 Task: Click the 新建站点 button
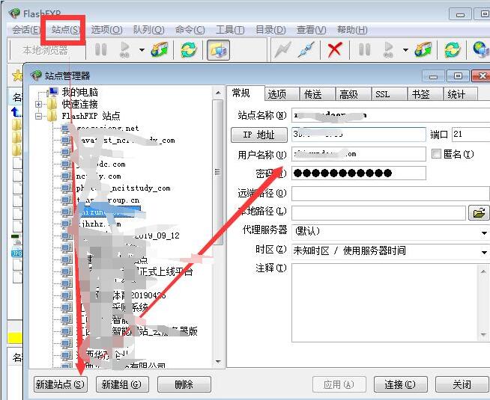point(61,384)
